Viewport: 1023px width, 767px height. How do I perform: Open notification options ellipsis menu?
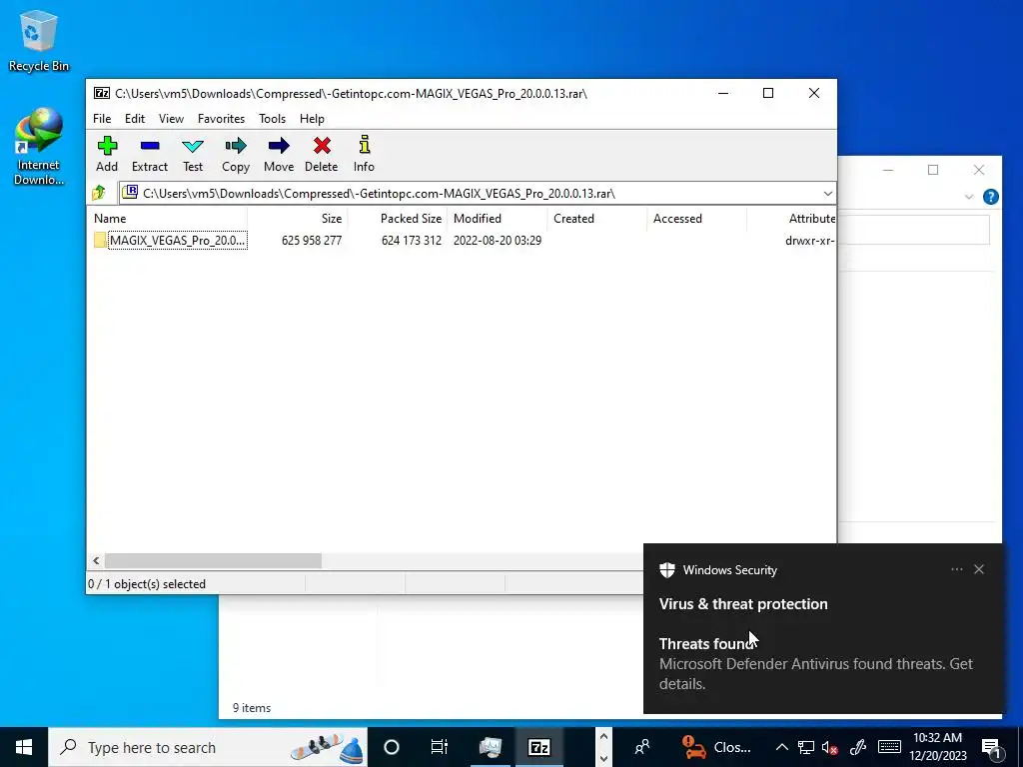point(956,569)
